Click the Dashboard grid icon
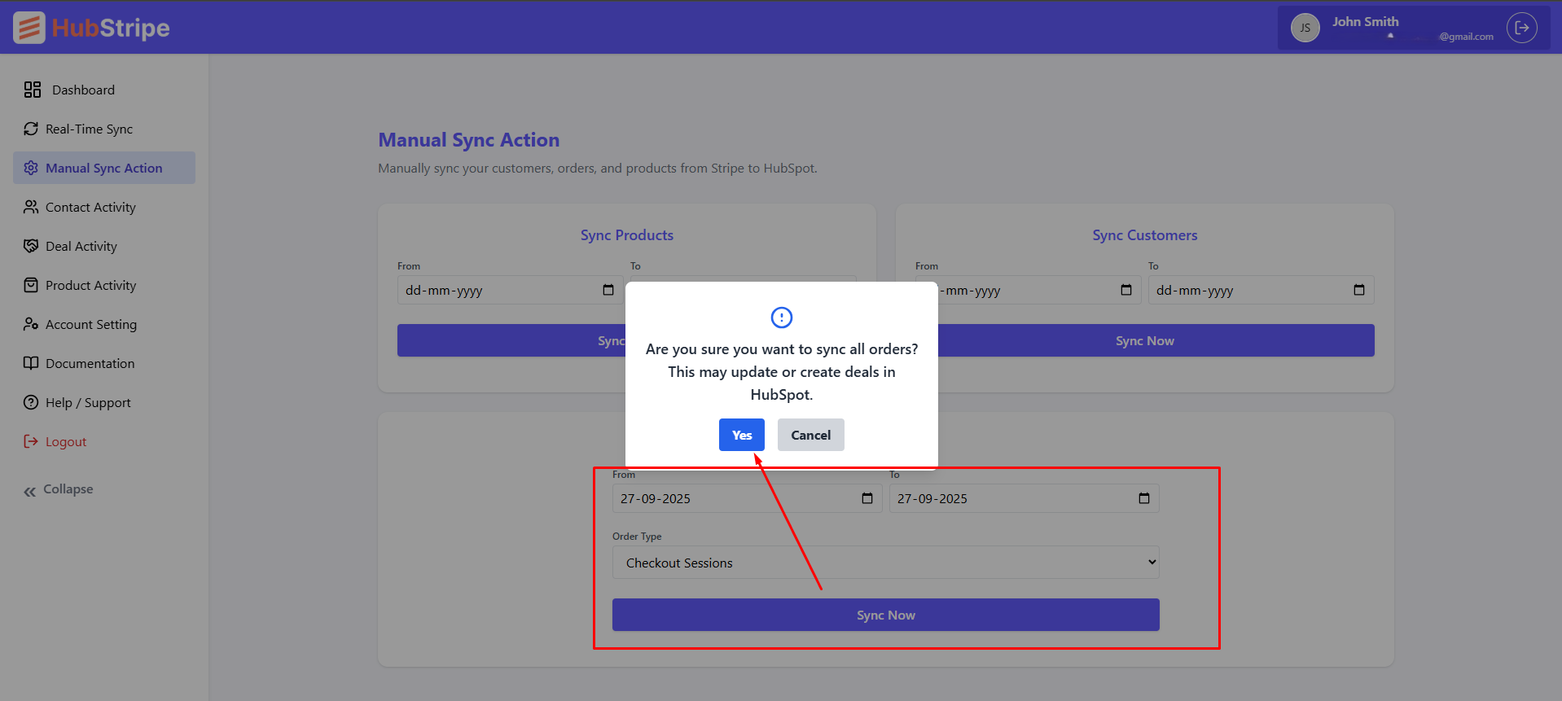This screenshot has width=1562, height=701. [33, 90]
